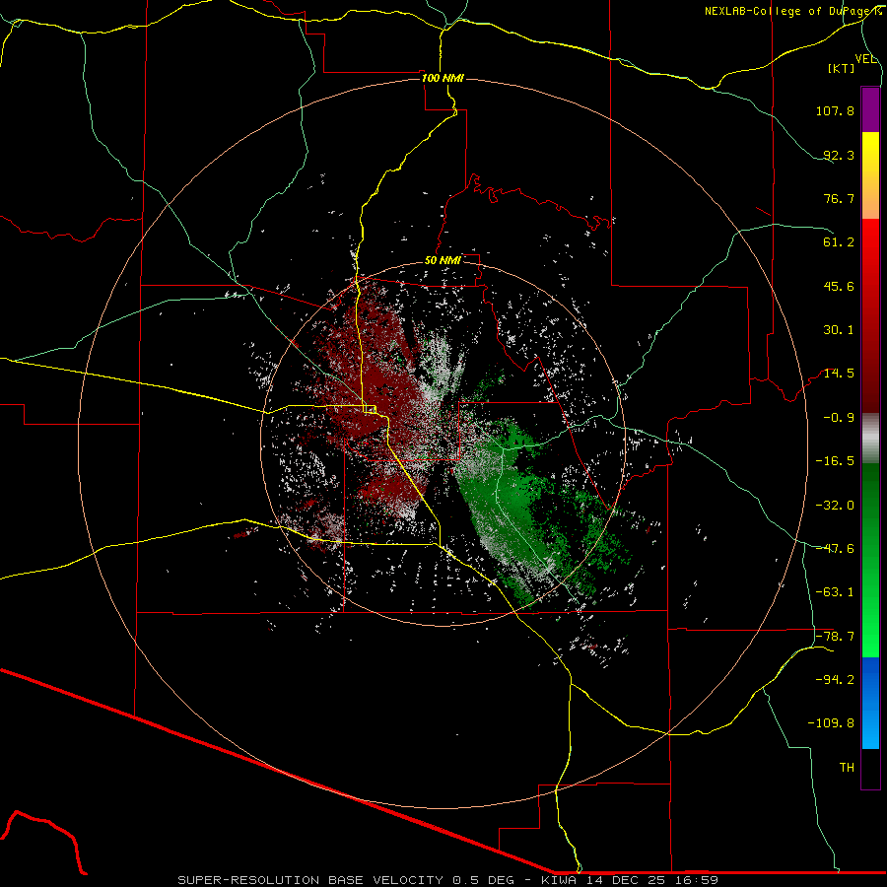The width and height of the screenshot is (887, 887).
Task: Select the 30.1 scale value
Action: pos(839,330)
